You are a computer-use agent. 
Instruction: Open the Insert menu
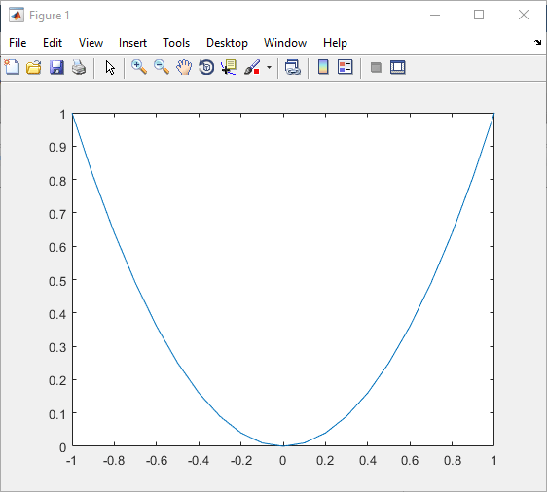[x=132, y=43]
